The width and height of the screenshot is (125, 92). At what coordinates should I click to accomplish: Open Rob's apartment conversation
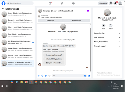click(17, 35)
